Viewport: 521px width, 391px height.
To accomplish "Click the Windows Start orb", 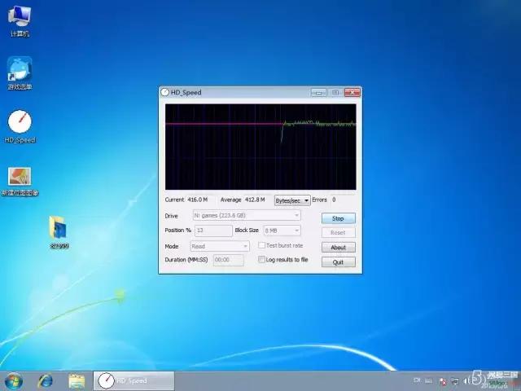I will click(14, 380).
